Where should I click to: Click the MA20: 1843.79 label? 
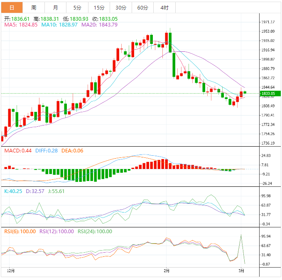click(99, 24)
